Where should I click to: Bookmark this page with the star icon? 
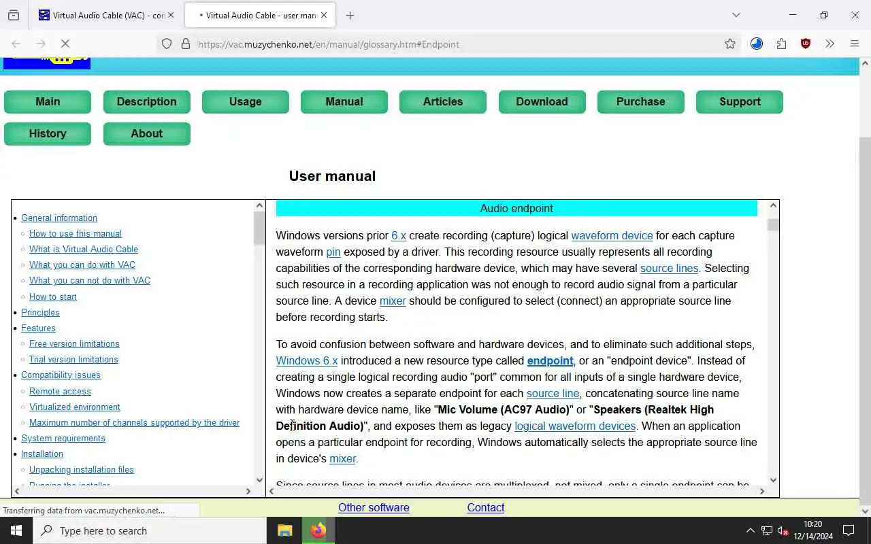(x=730, y=44)
